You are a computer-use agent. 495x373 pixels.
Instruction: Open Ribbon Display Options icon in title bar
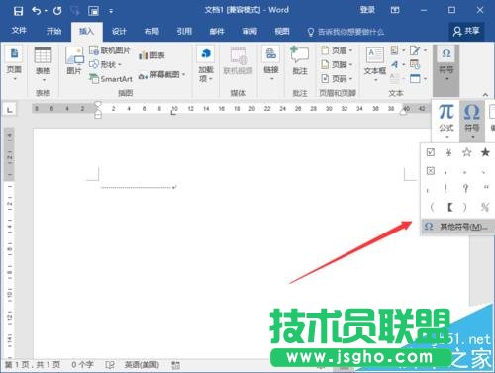click(x=395, y=10)
